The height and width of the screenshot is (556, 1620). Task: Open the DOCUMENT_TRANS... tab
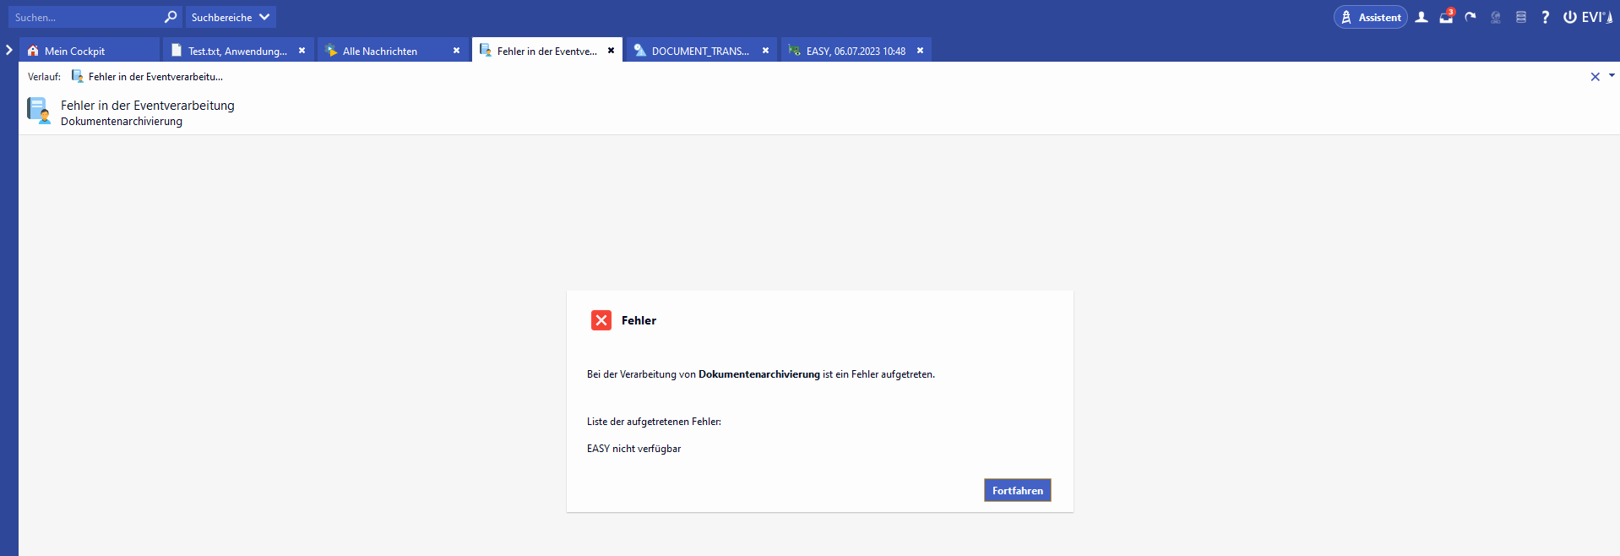point(699,51)
